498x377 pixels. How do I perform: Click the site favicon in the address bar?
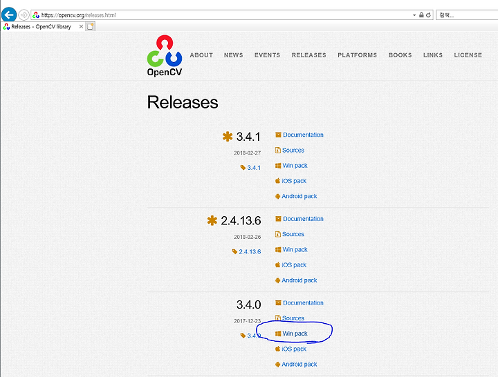tap(36, 15)
